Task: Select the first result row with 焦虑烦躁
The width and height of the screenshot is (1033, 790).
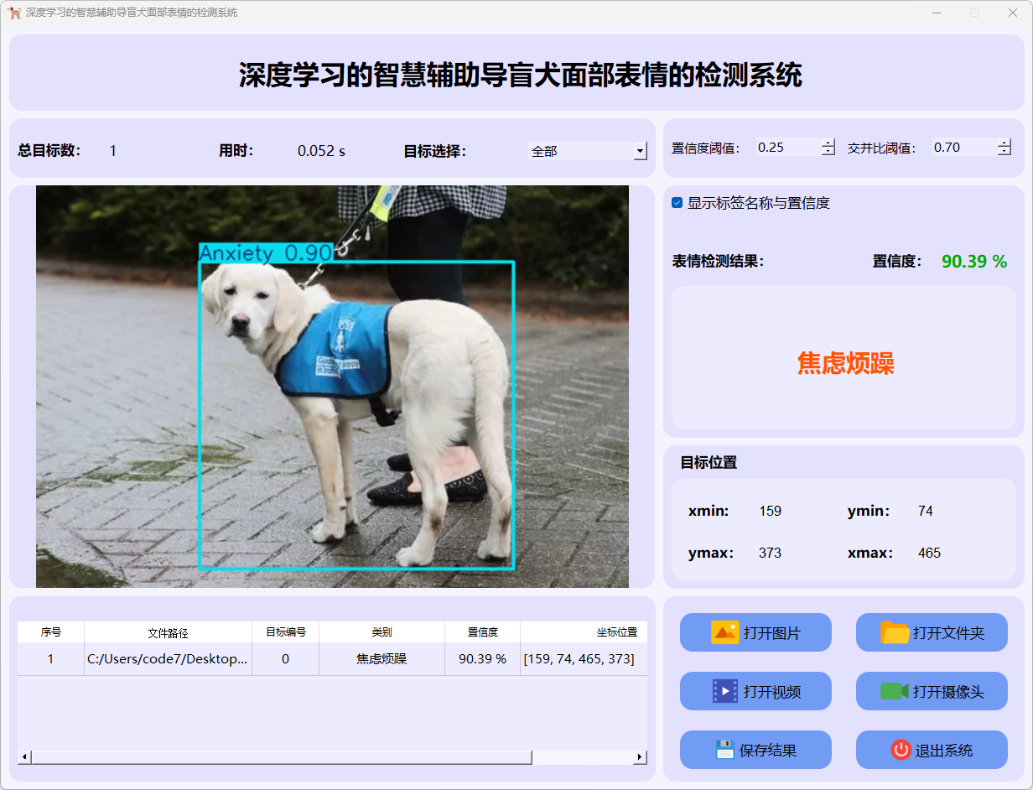Action: [x=382, y=659]
